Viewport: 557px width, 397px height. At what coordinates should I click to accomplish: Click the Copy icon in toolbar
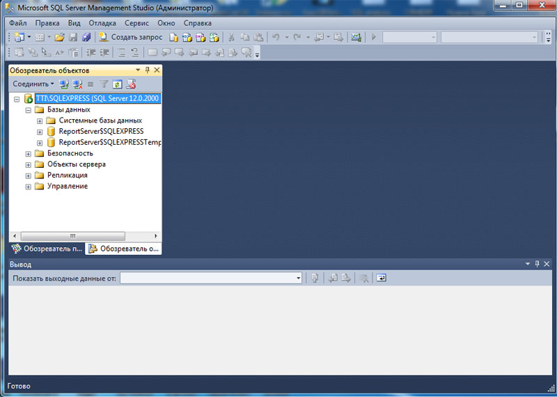(245, 37)
